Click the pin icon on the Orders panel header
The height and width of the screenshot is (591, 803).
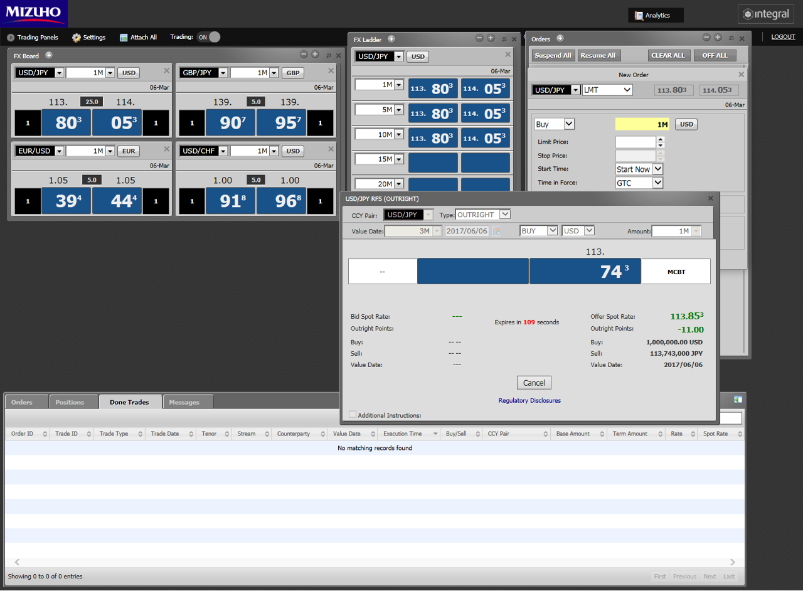coord(731,38)
